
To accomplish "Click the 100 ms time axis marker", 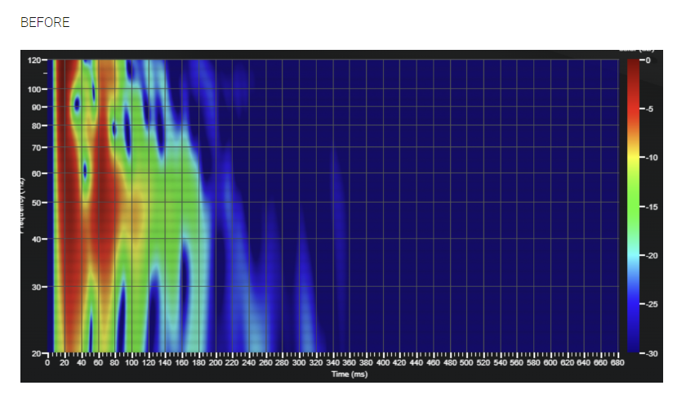I will [131, 362].
